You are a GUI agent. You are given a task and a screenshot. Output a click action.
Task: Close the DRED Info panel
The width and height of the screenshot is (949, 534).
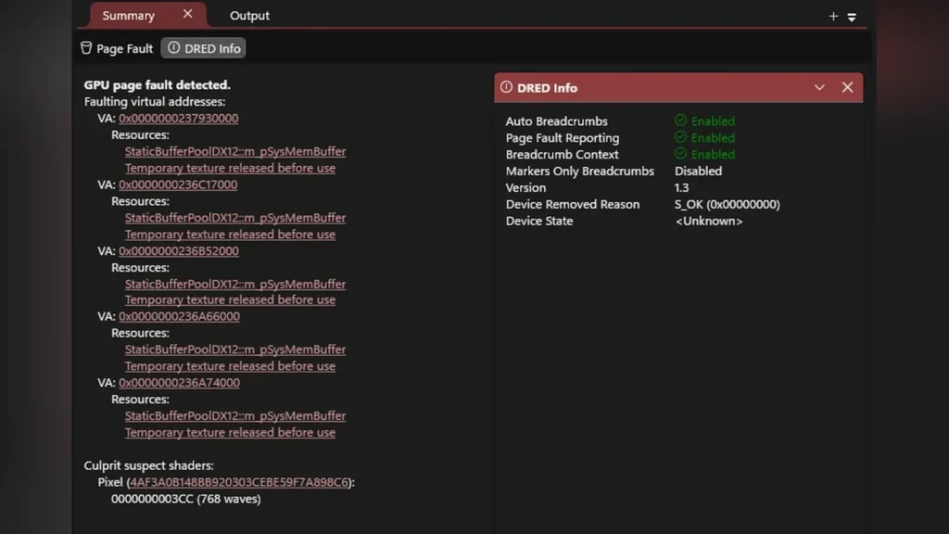click(x=847, y=88)
